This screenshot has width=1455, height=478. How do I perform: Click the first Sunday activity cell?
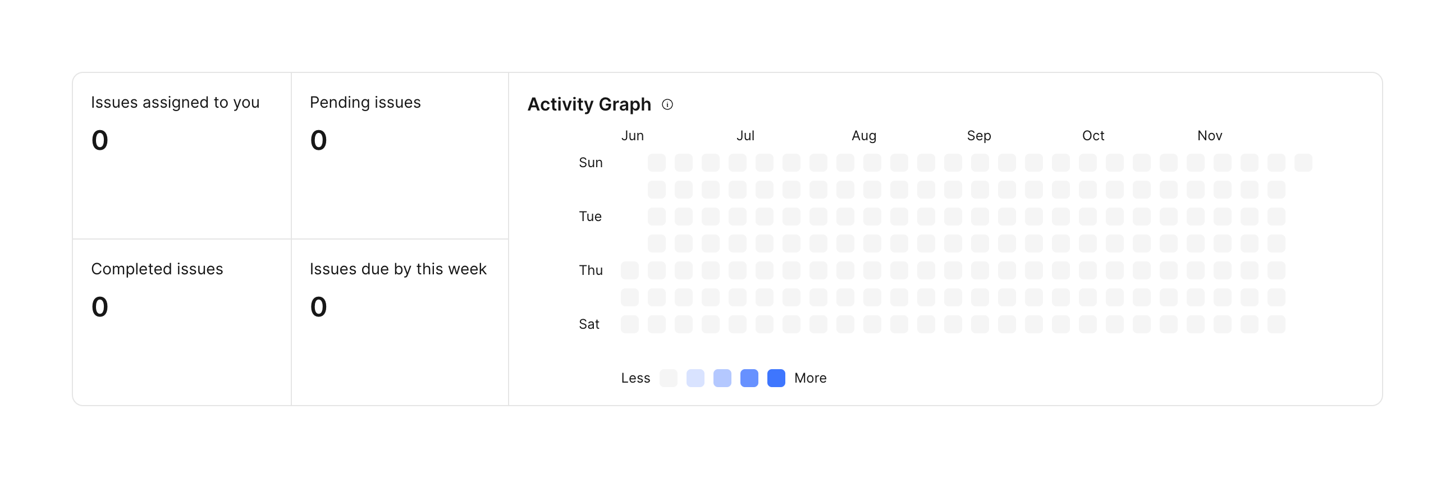(x=656, y=163)
